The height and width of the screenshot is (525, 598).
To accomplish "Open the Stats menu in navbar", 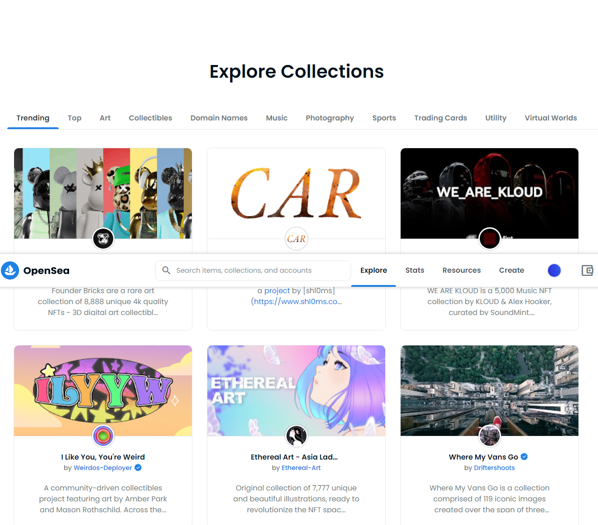I will pos(415,270).
